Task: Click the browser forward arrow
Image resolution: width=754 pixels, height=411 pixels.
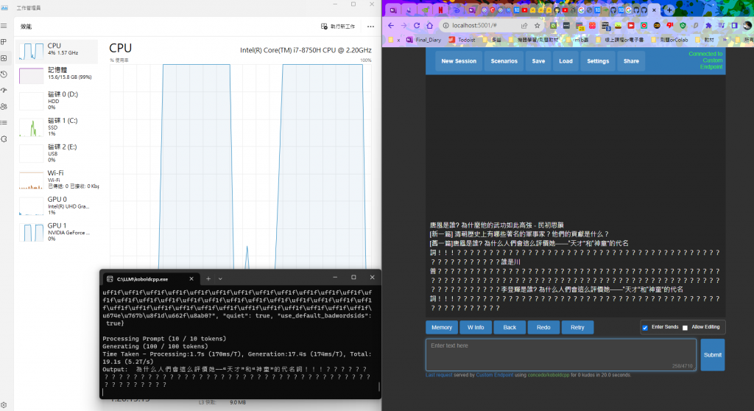Action: click(404, 26)
